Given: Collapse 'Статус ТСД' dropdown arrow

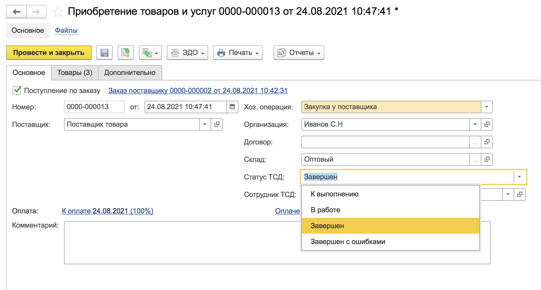Looking at the screenshot, I should [x=519, y=177].
